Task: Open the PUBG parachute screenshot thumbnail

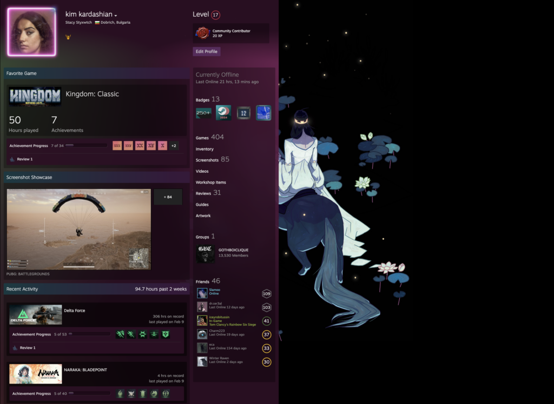Action: pyautogui.click(x=79, y=229)
